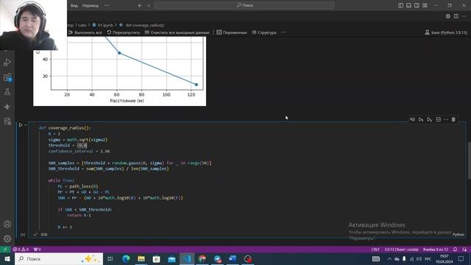Run the coverage_radius code cell
471x265 pixels.
click(21, 124)
